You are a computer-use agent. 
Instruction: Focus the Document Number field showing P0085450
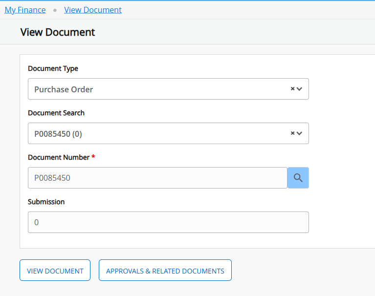[x=157, y=178]
